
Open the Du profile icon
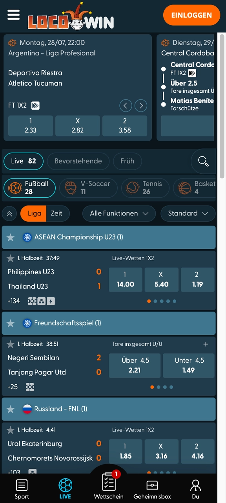click(x=195, y=489)
